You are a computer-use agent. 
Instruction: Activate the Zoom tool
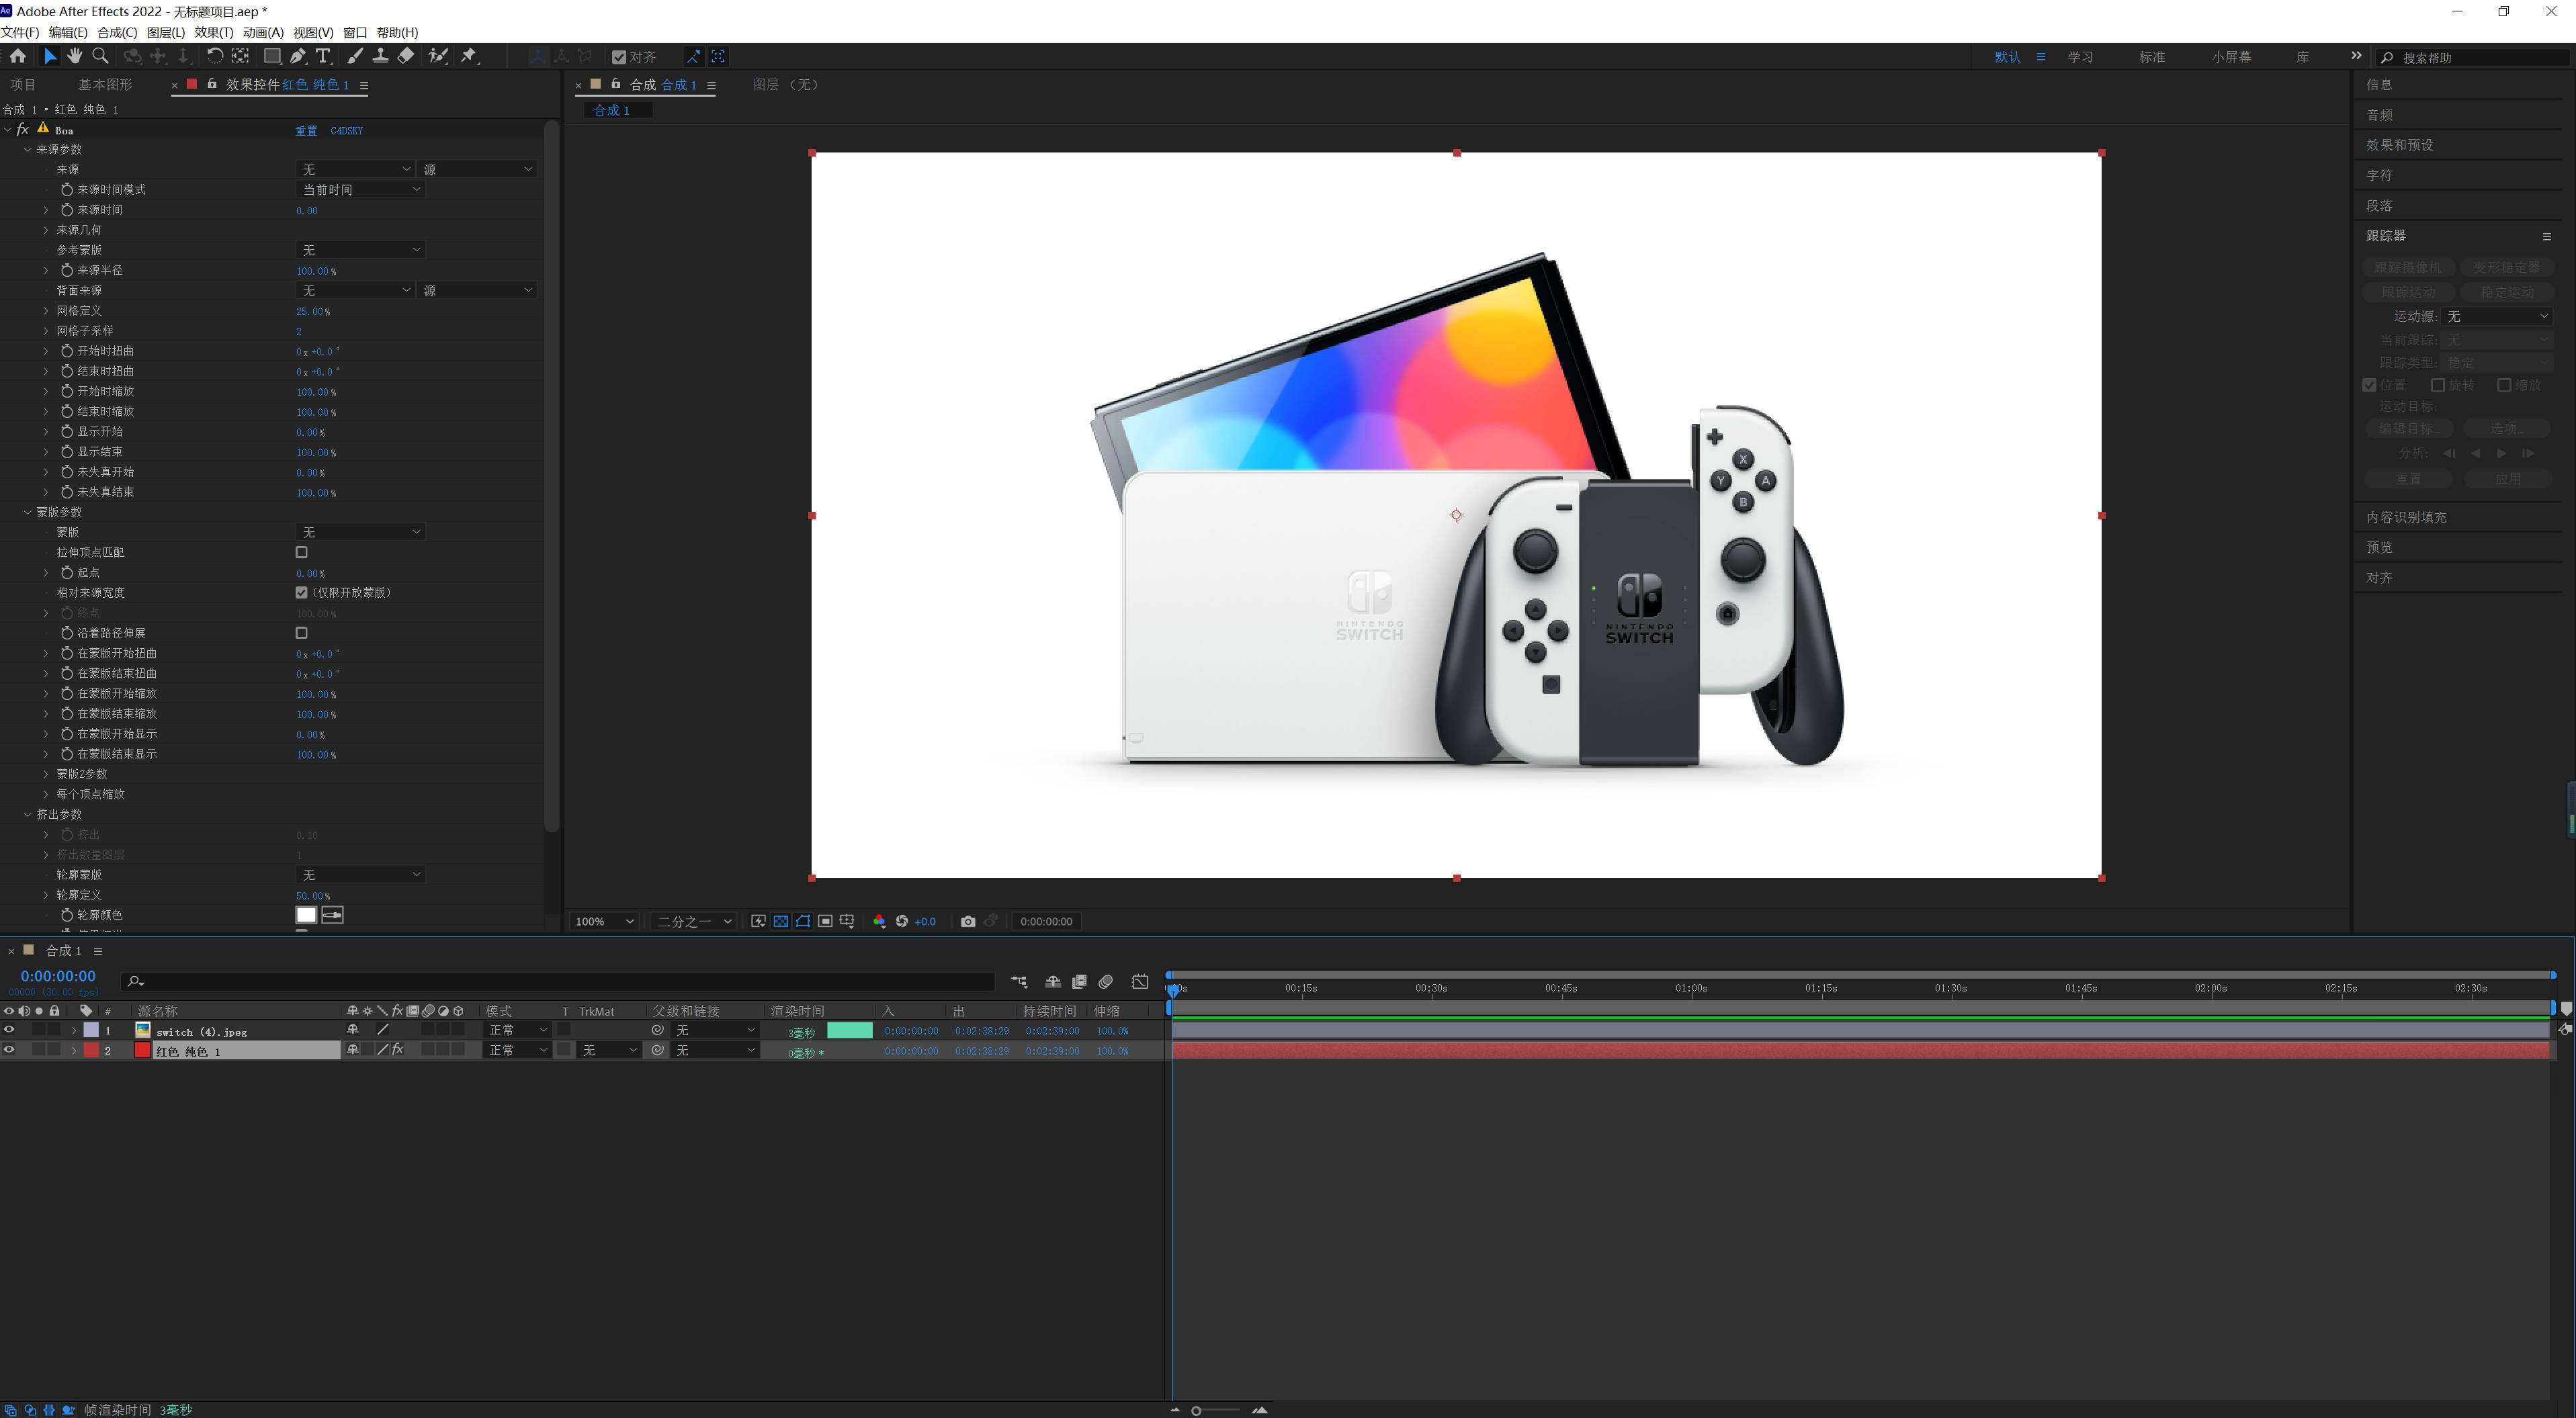tap(100, 56)
